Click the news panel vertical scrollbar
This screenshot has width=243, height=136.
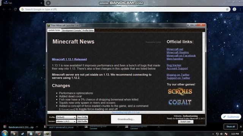(204, 71)
